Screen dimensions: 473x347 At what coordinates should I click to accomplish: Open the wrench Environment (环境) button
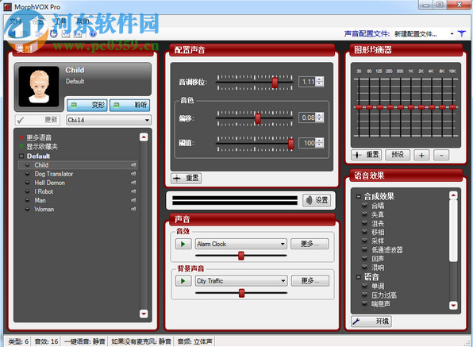click(371, 322)
